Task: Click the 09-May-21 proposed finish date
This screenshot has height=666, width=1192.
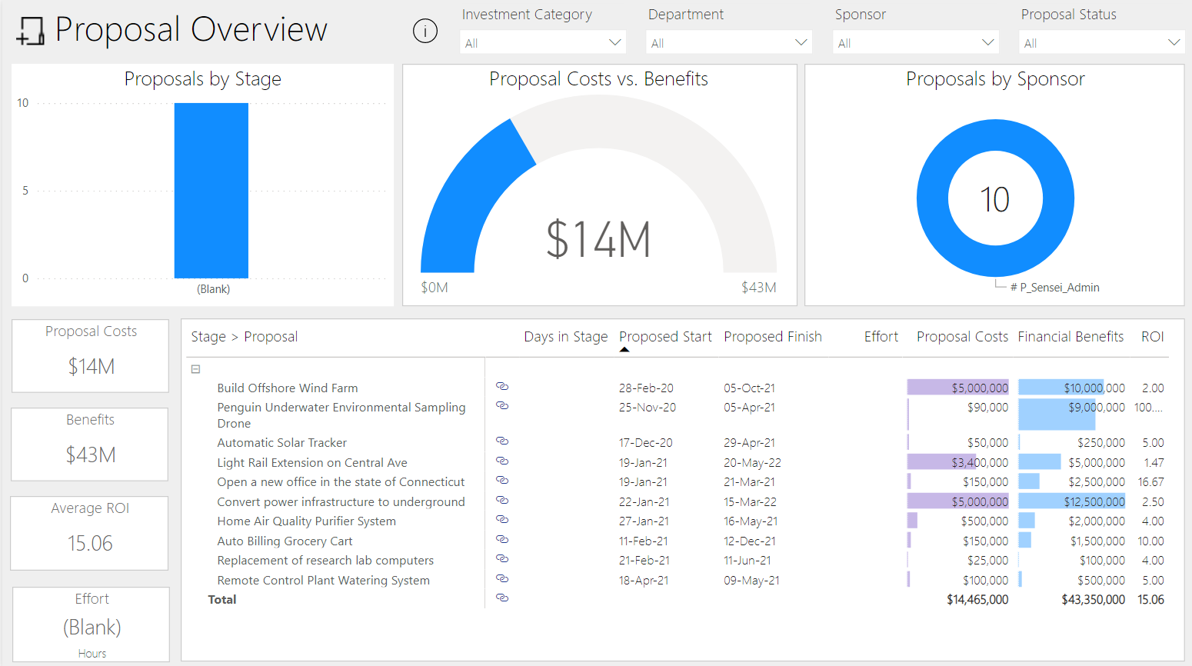Action: [x=751, y=581]
